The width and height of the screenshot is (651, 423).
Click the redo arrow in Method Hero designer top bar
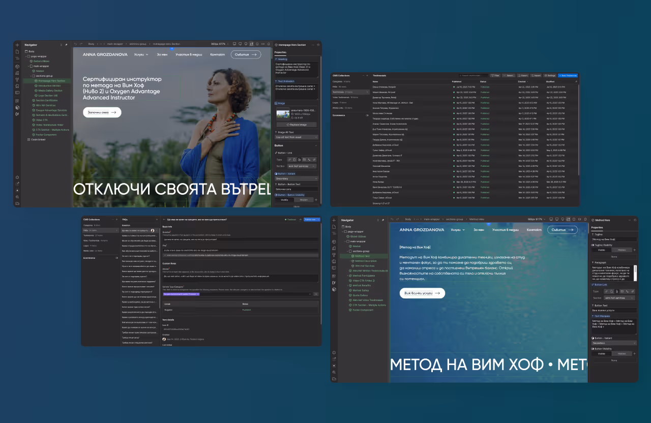[x=398, y=219]
